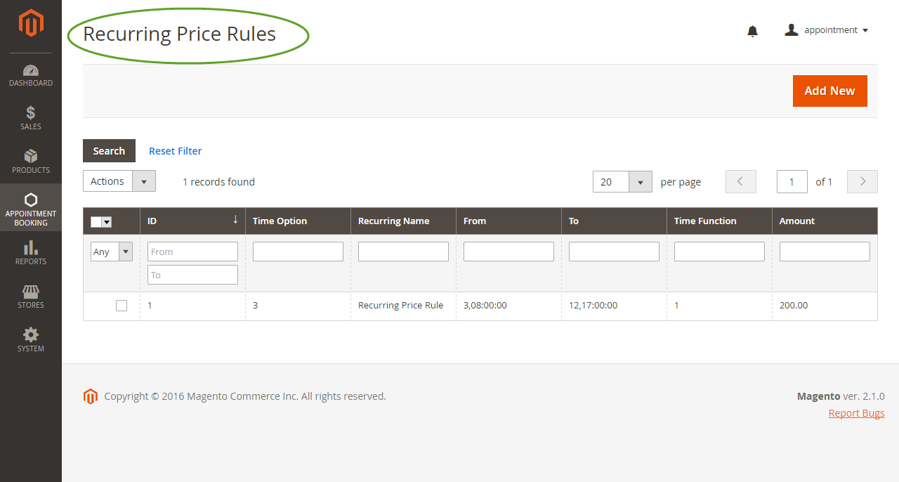Toggle the select-all checkbox in the table header
The image size is (899, 482).
click(96, 222)
